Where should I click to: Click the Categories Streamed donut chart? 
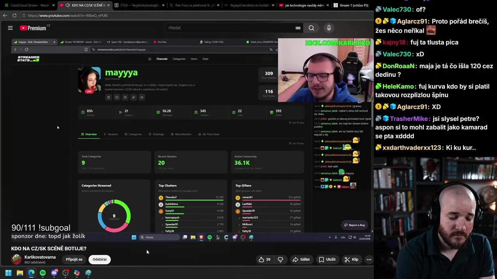(114, 216)
